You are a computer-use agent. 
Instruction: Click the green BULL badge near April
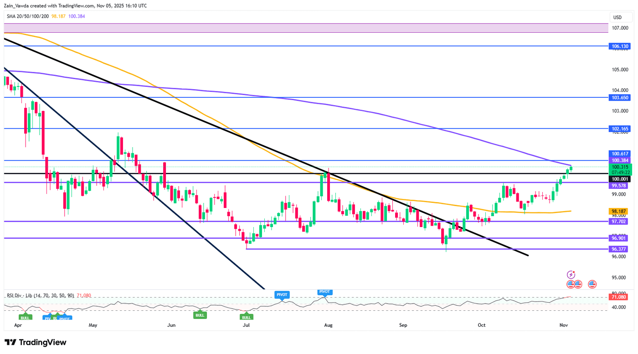pyautogui.click(x=25, y=317)
